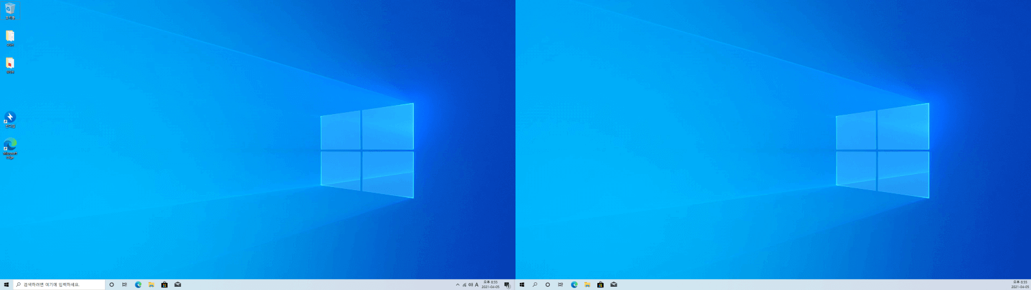This screenshot has height=290, width=1031.
Task: Open the network status icon in the system tray
Action: (464, 284)
